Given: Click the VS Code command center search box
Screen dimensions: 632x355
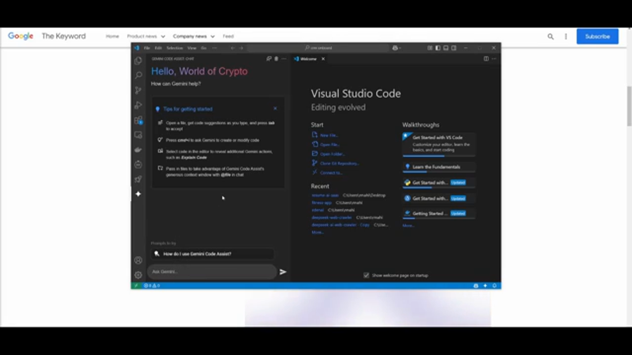Looking at the screenshot, I should pyautogui.click(x=318, y=48).
